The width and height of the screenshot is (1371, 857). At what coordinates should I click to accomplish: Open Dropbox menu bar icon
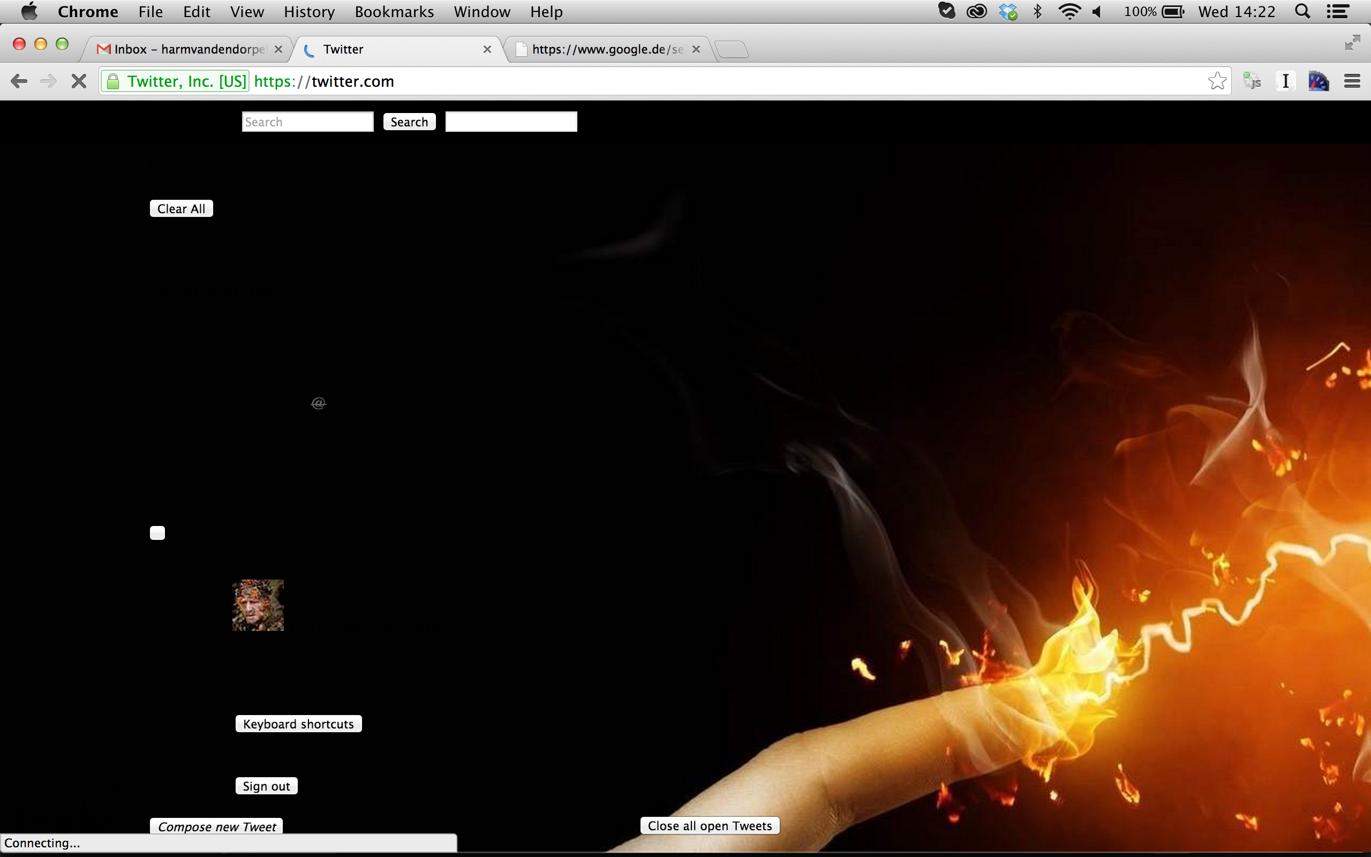[x=1008, y=12]
